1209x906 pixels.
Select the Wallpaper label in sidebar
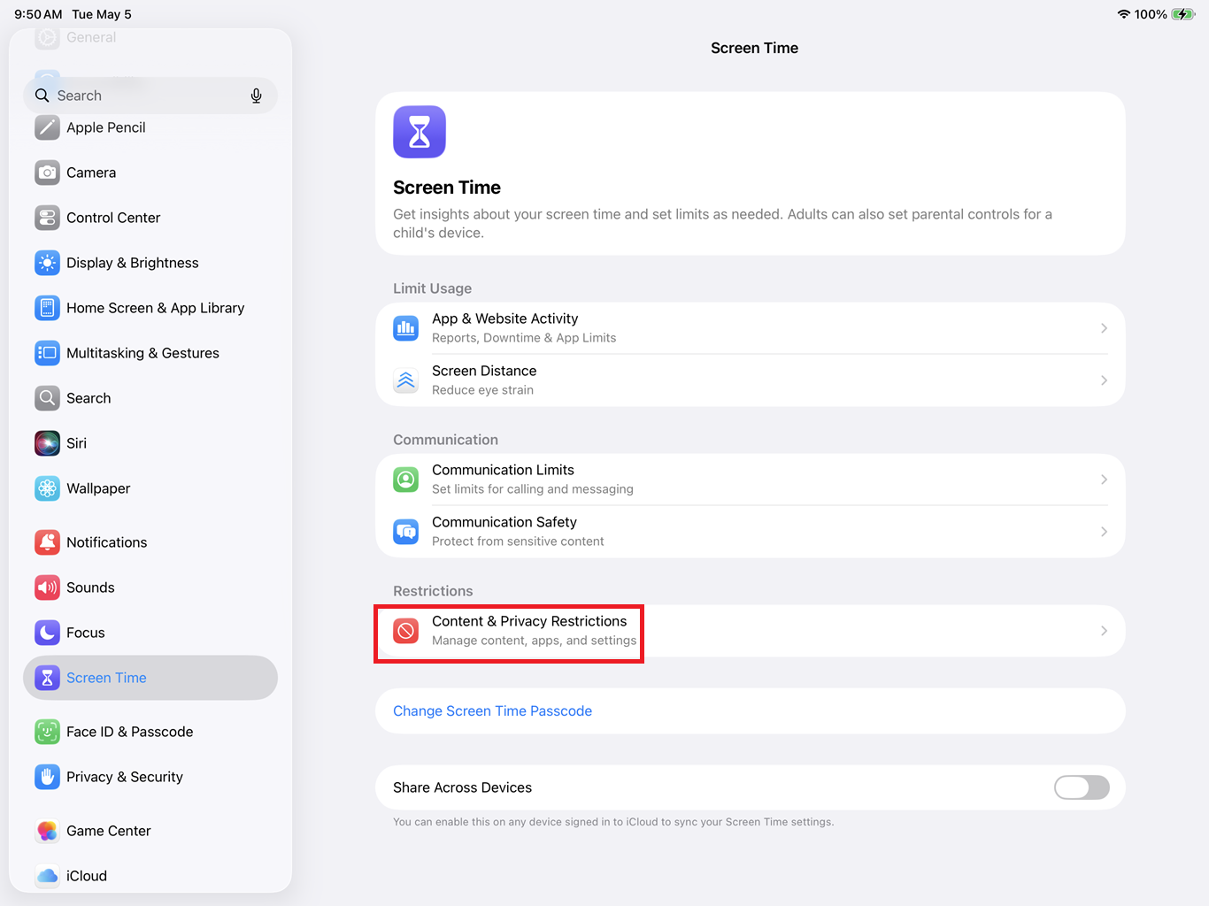(98, 488)
